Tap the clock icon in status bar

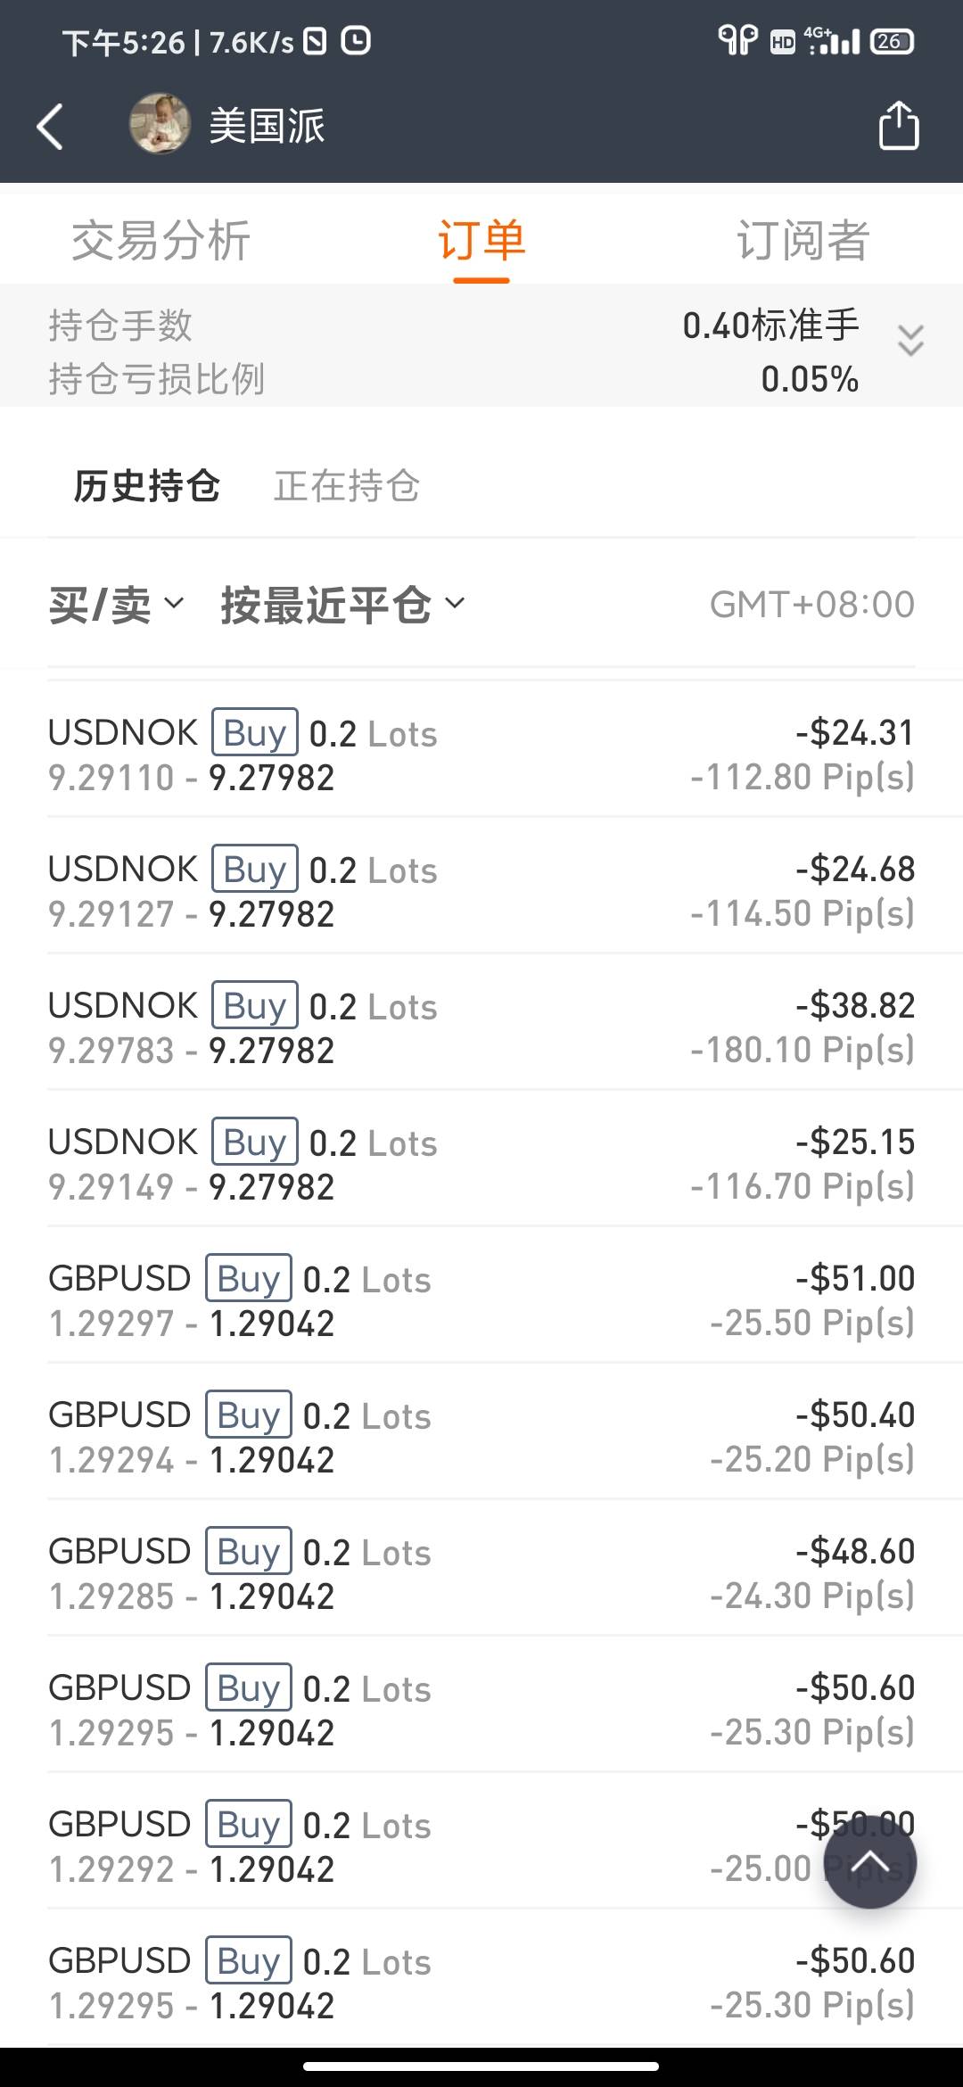coord(356,41)
